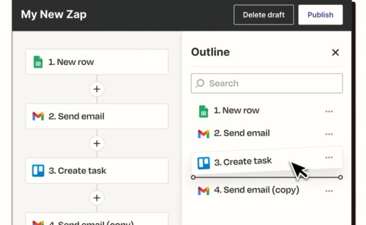Add a step after 2. Send email
The width and height of the screenshot is (366, 225).
pos(97,143)
